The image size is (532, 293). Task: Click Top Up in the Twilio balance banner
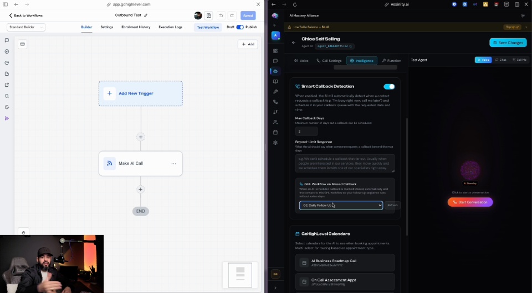(511, 27)
